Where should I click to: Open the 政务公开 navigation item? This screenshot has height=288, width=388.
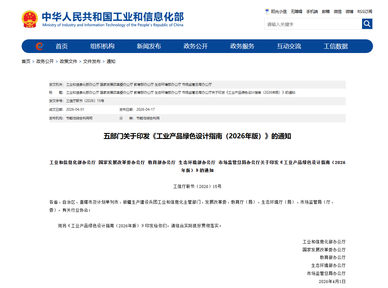pyautogui.click(x=195, y=46)
